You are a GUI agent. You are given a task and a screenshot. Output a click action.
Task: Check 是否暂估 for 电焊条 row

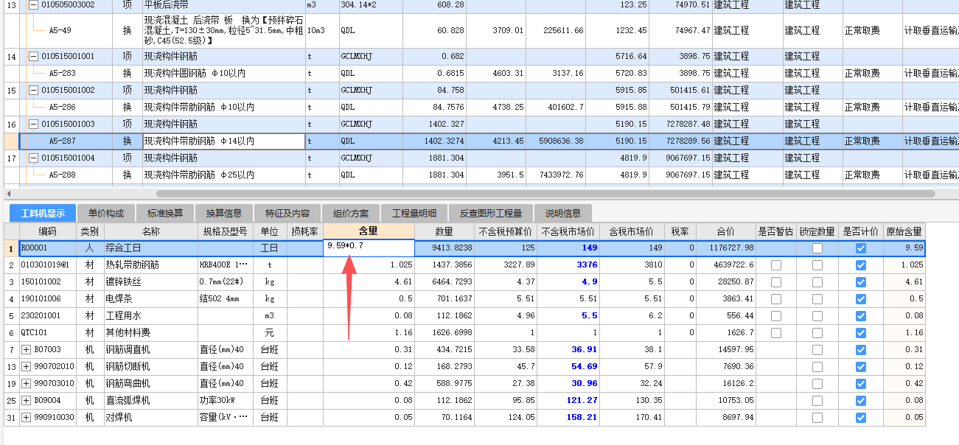[775, 298]
